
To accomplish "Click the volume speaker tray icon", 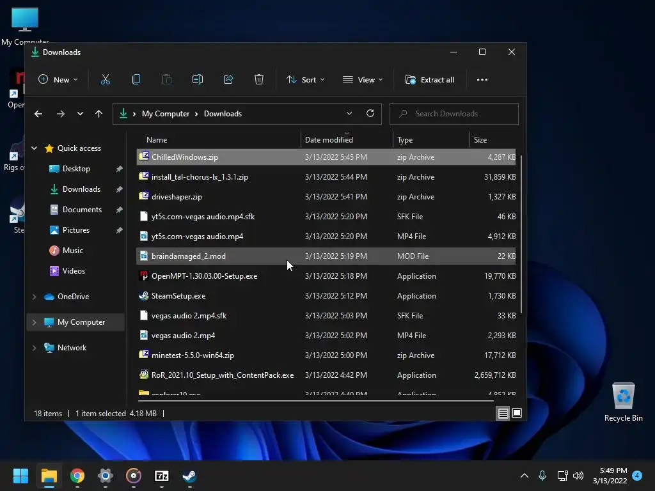I will tap(578, 476).
